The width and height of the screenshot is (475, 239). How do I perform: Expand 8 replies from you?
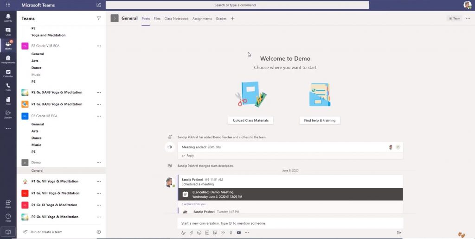(x=193, y=204)
